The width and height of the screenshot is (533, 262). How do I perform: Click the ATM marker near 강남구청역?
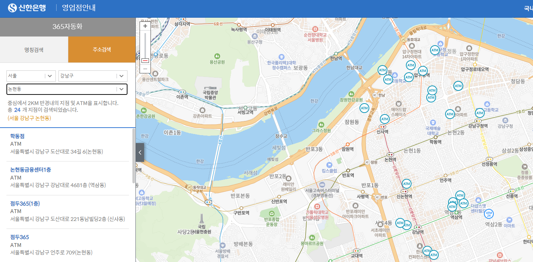[479, 113]
